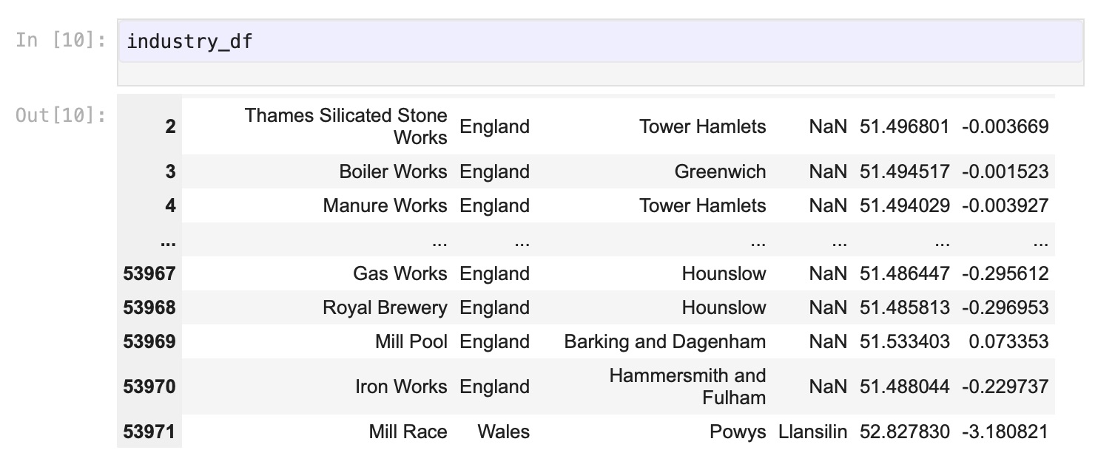Select the Royal Brewery cell
Image resolution: width=1095 pixels, height=467 pixels.
[x=385, y=307]
